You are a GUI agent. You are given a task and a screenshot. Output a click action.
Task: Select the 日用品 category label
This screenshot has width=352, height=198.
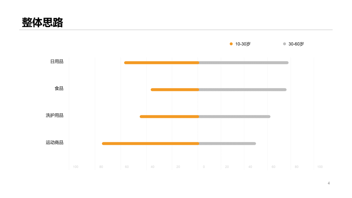tap(57, 62)
